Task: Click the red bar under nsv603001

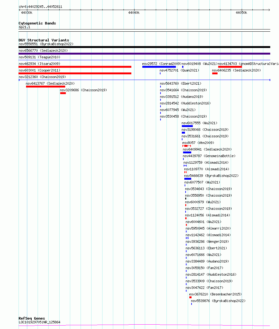Action: click(x=75, y=73)
